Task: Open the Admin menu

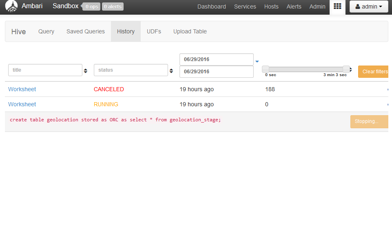Action: tap(317, 7)
